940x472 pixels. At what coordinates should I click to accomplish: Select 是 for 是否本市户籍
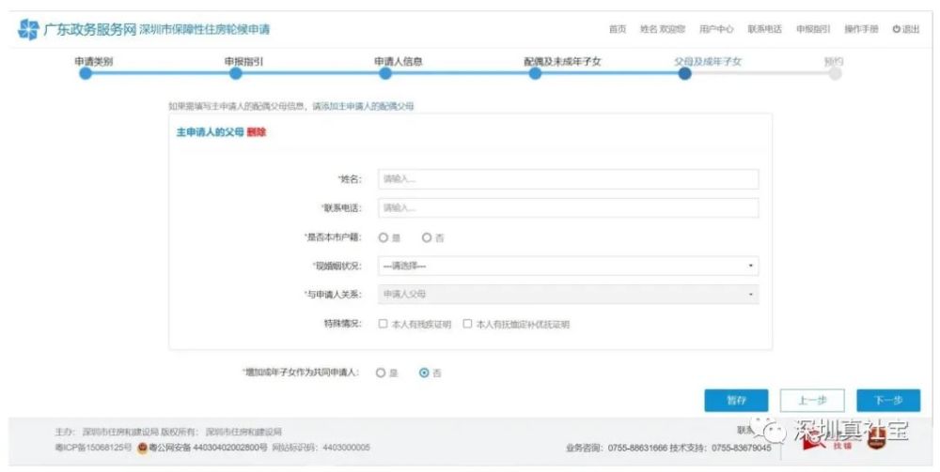[384, 237]
